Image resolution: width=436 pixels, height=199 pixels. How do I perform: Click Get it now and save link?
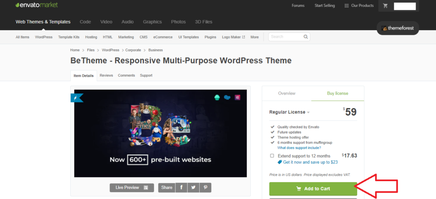point(310,162)
